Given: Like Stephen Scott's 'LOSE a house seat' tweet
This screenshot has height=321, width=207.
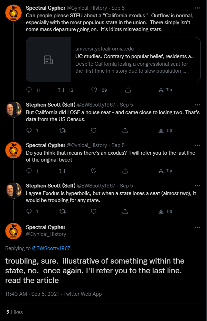Looking at the screenshot, I should point(94,130).
